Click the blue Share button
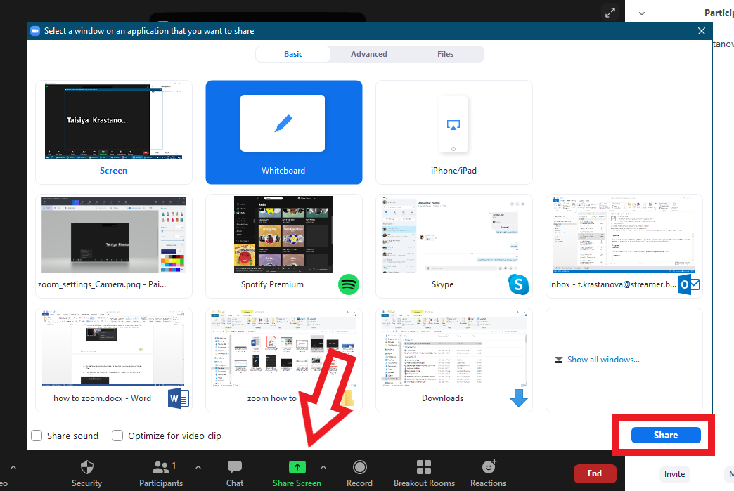Screen dimensions: 734x491 point(665,436)
